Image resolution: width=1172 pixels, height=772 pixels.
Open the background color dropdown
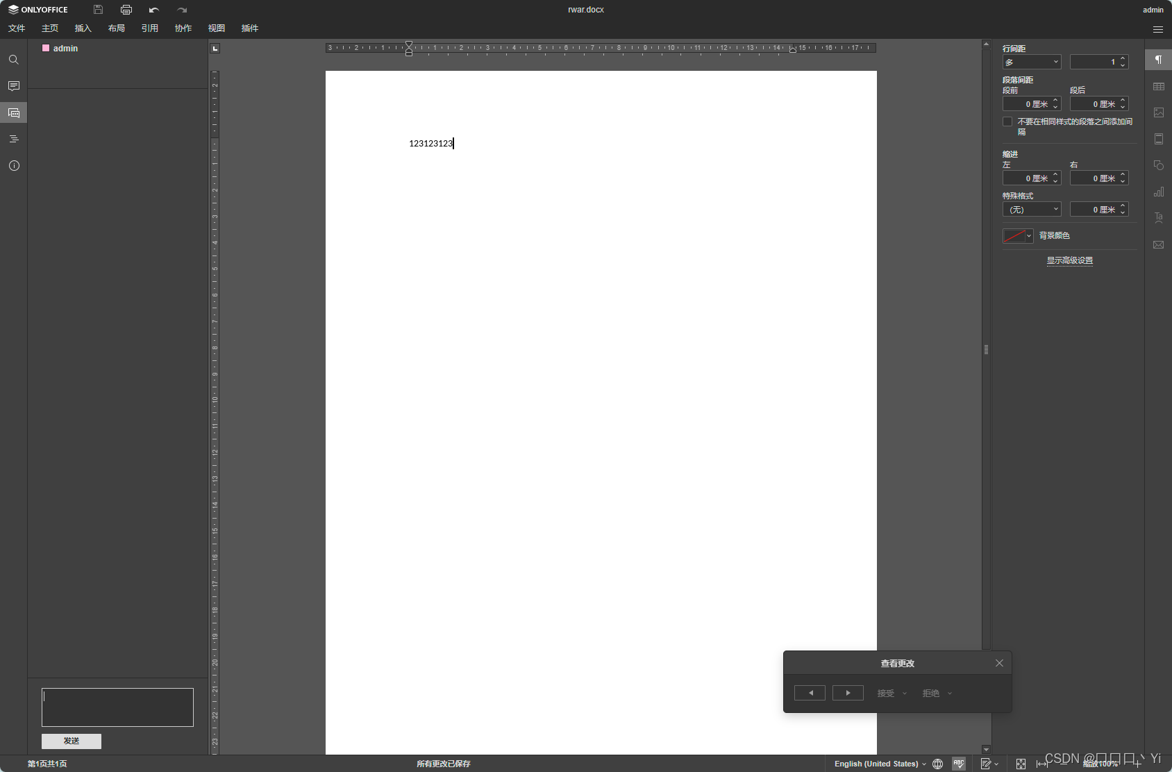point(1029,236)
